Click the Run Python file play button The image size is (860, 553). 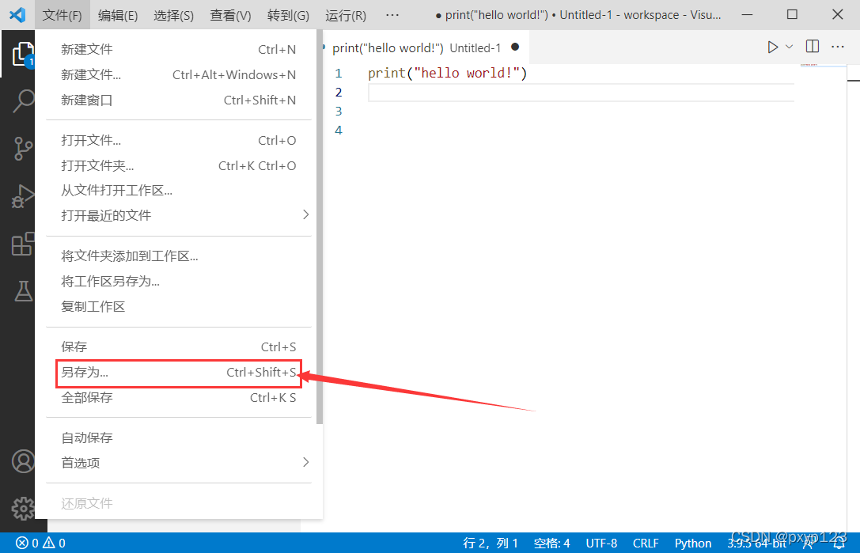[x=772, y=47]
